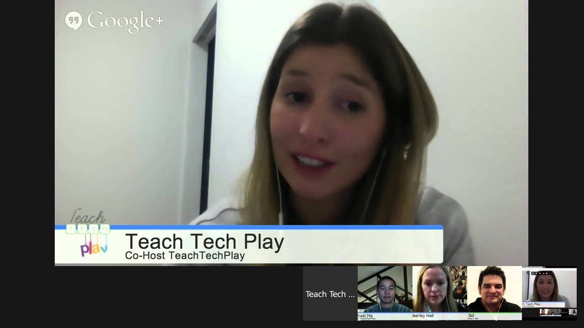Select the screen-share thumbnail labeled 'Tech Play'

click(x=549, y=293)
